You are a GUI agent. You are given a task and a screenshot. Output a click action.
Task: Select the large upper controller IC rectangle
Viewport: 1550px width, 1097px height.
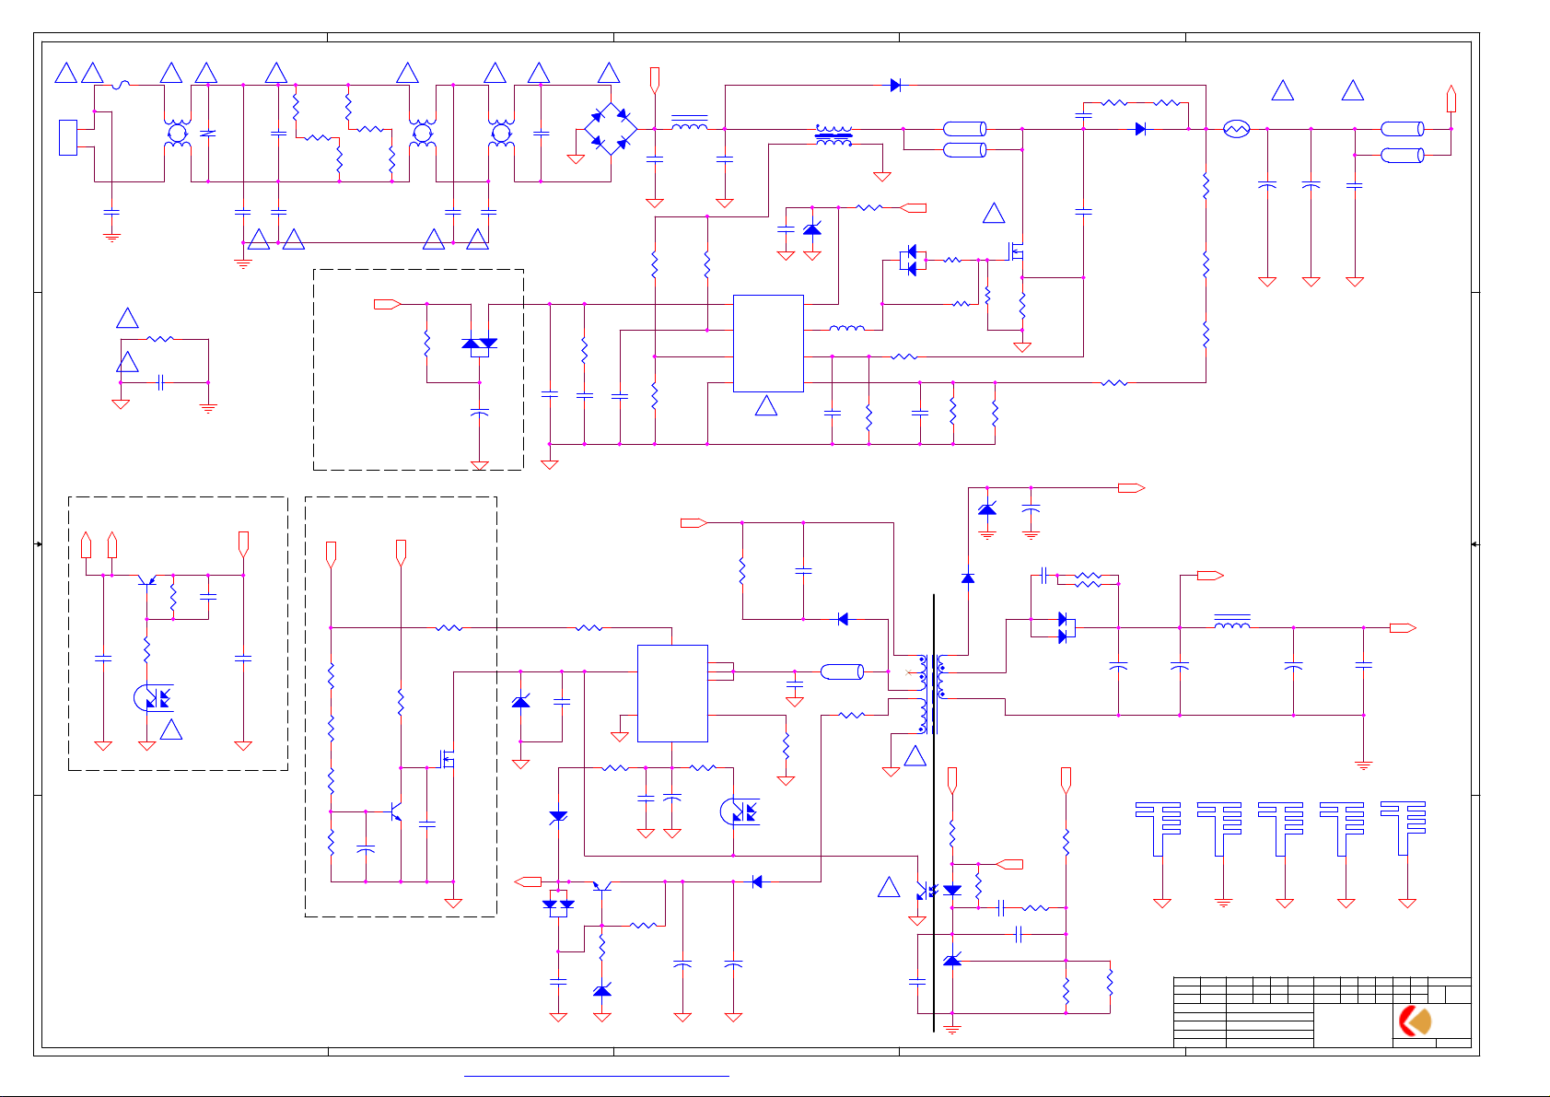coord(768,344)
